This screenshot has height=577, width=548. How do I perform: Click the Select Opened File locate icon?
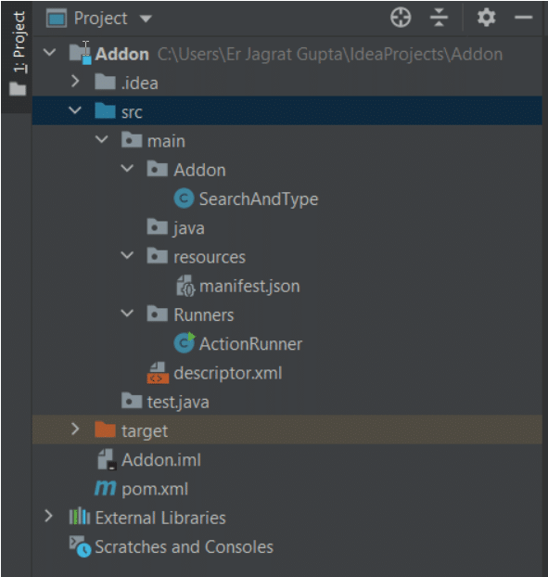pos(401,18)
